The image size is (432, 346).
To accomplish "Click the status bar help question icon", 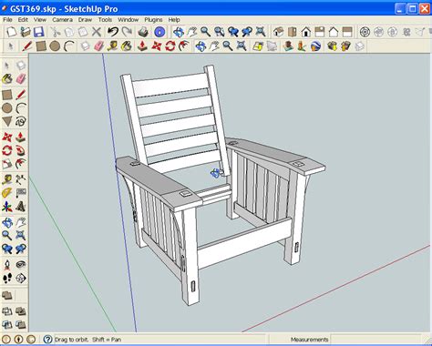I will click(x=47, y=339).
